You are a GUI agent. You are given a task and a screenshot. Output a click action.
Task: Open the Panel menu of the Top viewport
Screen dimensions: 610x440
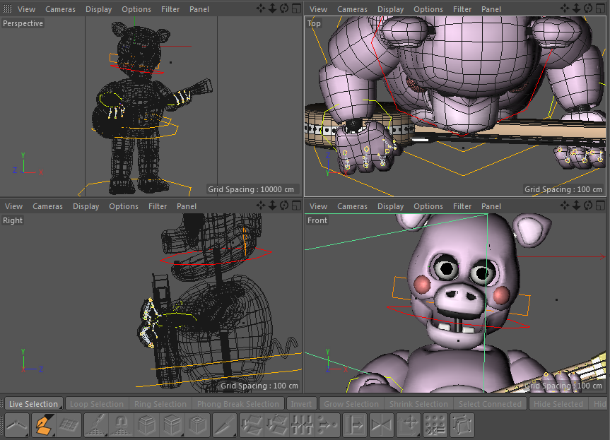[x=491, y=9]
